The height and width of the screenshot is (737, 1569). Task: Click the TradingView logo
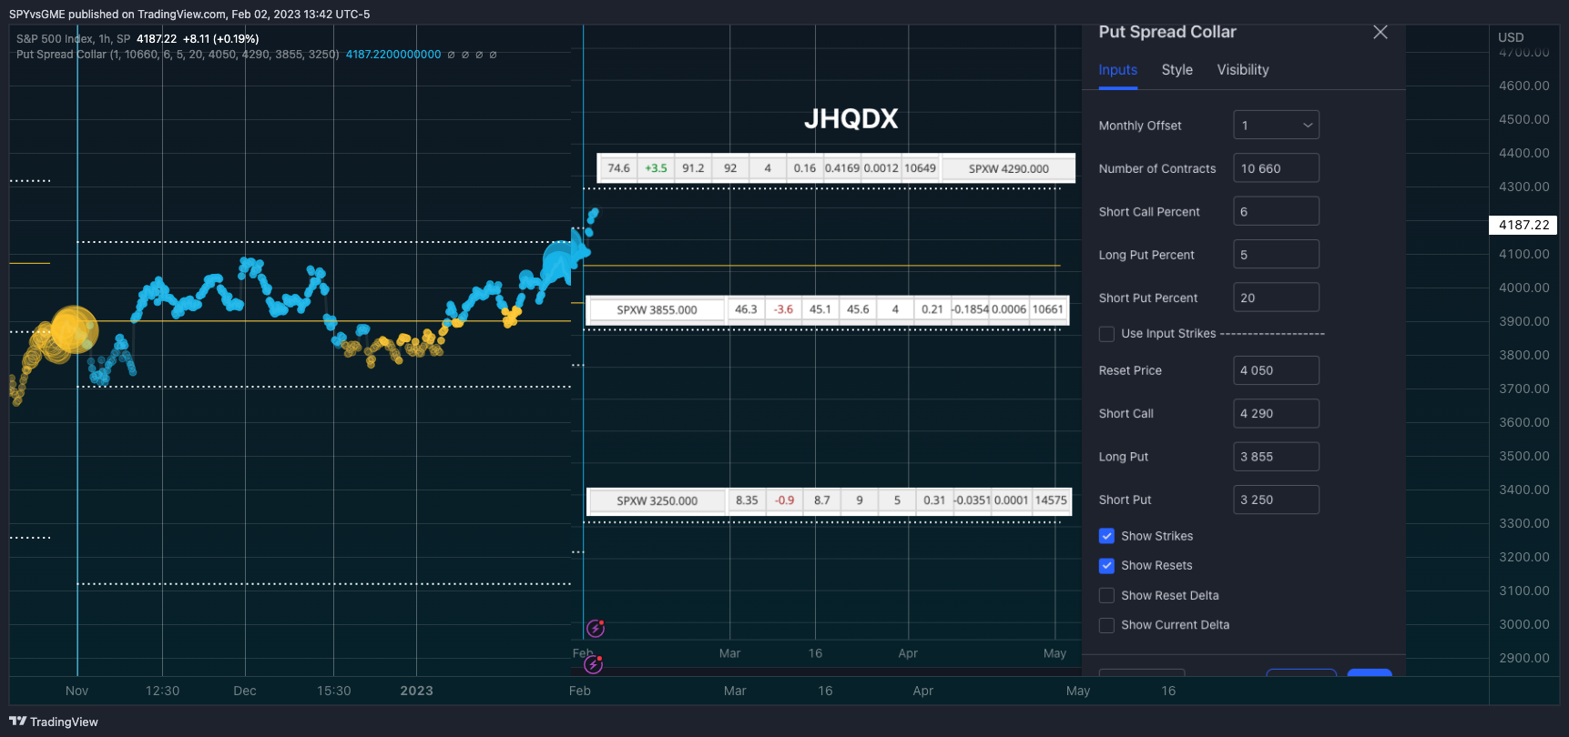[54, 722]
